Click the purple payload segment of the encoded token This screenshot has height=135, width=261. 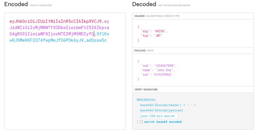[x=59, y=28]
